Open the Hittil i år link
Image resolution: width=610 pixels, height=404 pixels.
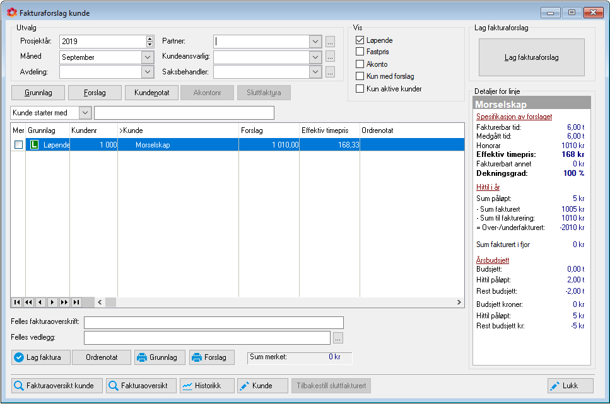coord(488,187)
